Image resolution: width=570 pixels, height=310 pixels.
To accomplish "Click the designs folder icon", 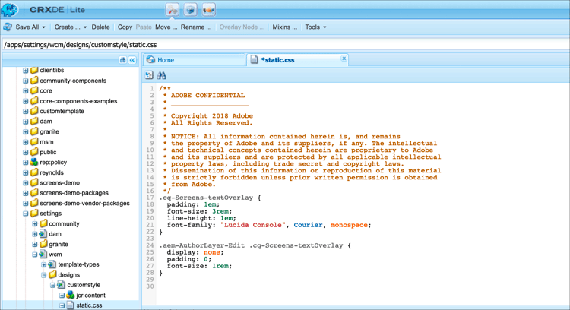I will pyautogui.click(x=52, y=274).
